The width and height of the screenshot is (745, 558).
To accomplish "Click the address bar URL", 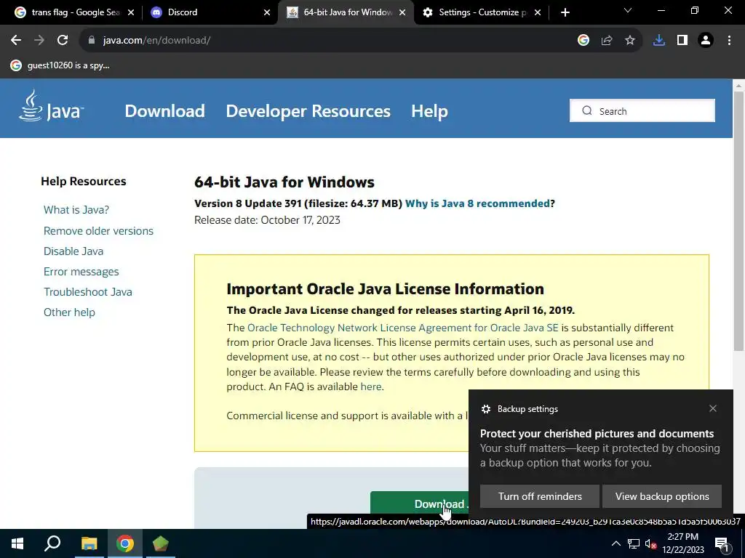I will click(x=156, y=41).
